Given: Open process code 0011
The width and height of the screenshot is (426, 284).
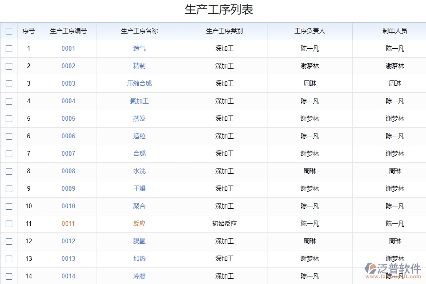Looking at the screenshot, I should 68,223.
